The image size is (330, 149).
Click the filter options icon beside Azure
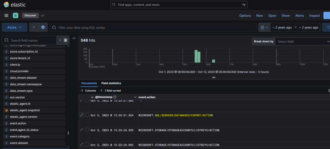click(x=34, y=28)
